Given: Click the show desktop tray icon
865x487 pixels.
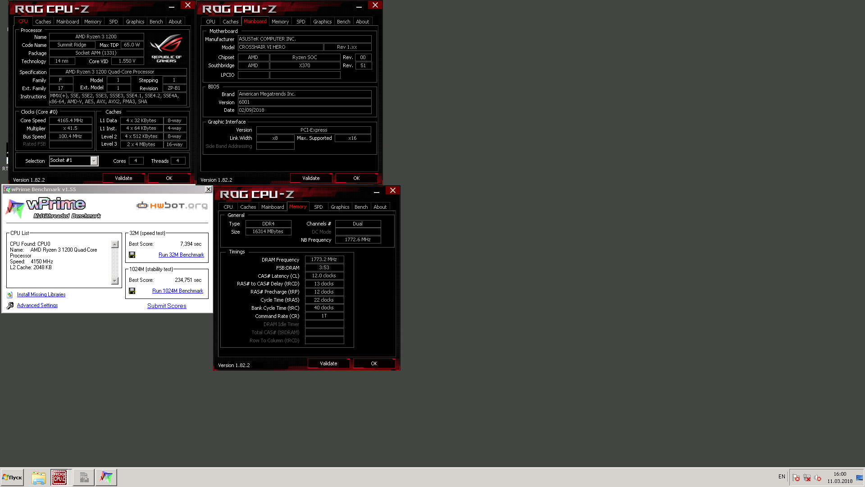Looking at the screenshot, I should click(860, 478).
